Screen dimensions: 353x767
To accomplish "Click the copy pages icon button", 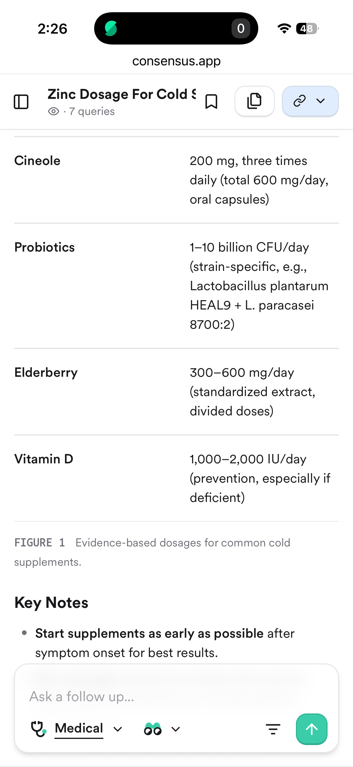I will click(x=254, y=101).
